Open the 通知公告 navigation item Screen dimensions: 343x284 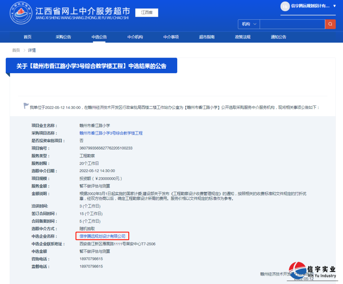[x=278, y=37]
